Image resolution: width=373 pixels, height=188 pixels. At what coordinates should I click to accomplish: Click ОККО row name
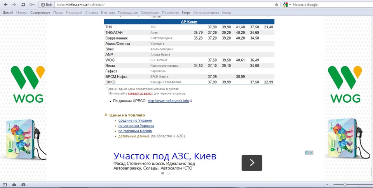(x=110, y=82)
